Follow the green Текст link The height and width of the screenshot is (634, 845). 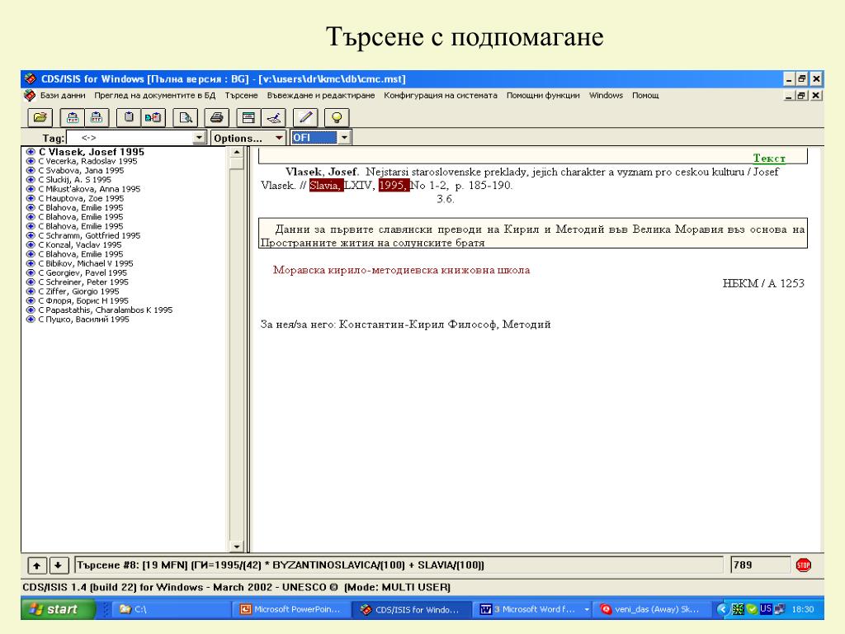coord(769,158)
